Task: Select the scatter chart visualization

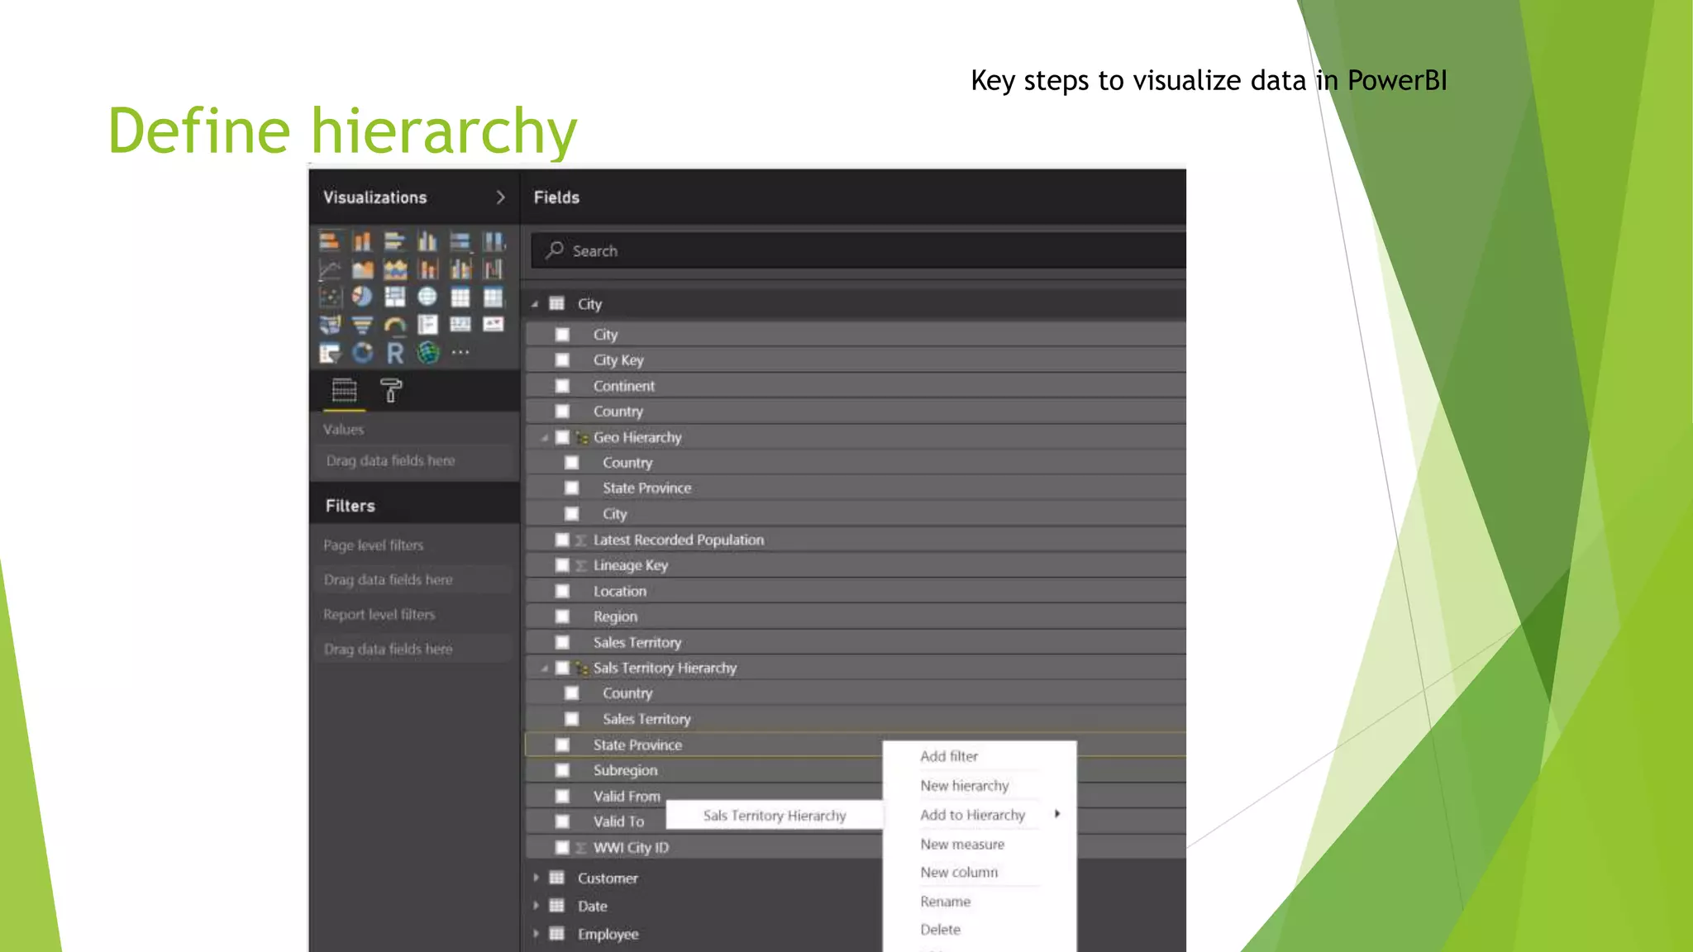Action: [329, 297]
